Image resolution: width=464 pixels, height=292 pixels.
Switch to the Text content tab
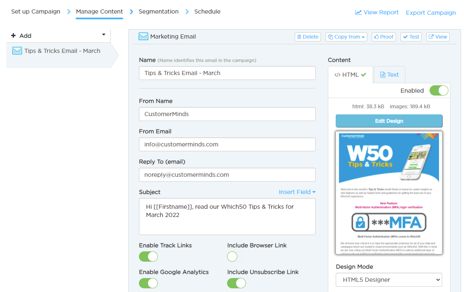389,75
